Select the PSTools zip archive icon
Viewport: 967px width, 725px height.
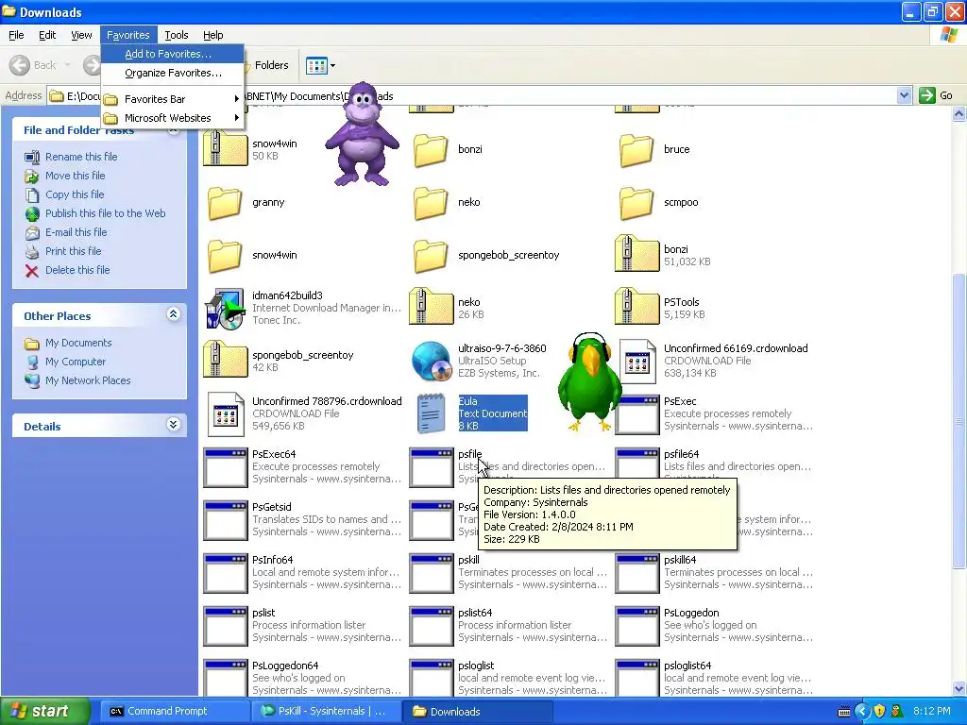(637, 307)
